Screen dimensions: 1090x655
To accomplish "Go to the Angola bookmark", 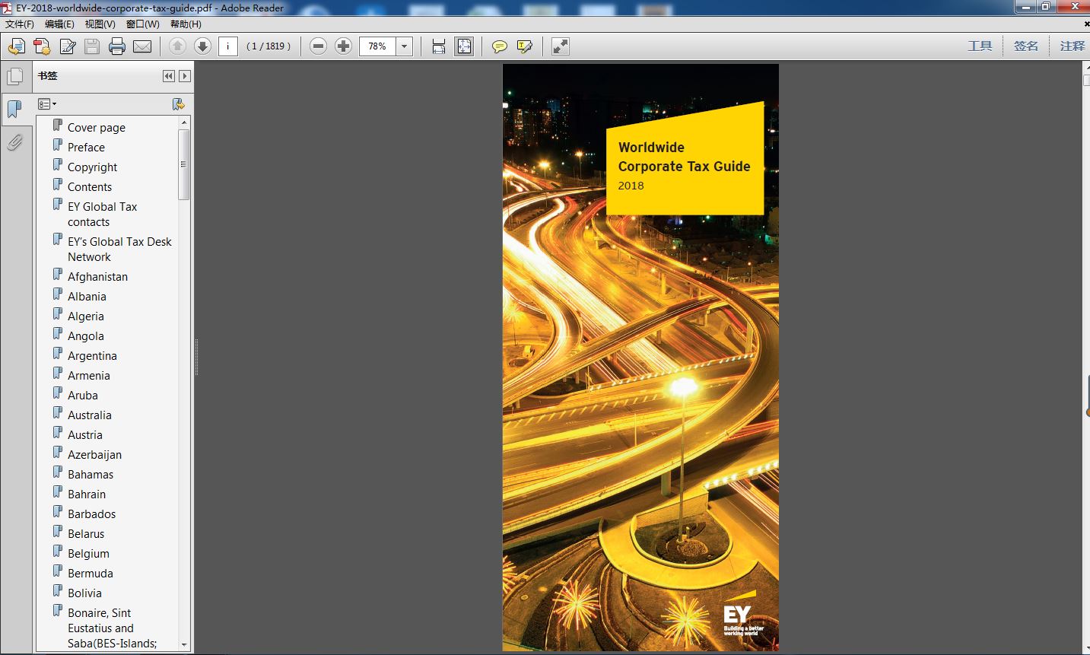I will pyautogui.click(x=86, y=336).
